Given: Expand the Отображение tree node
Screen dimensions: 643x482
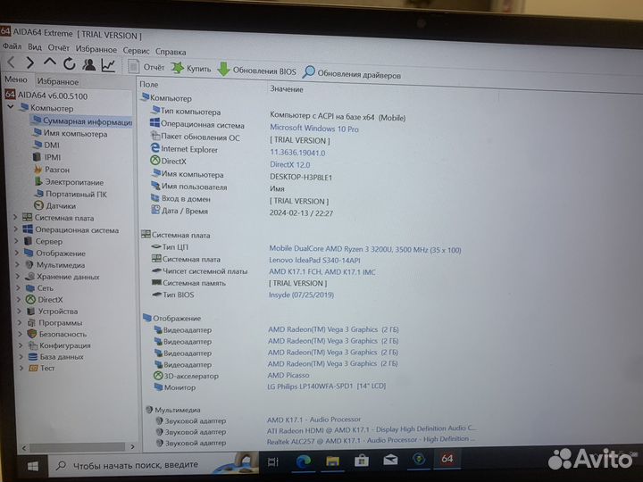Looking at the screenshot, I should pyautogui.click(x=17, y=253).
